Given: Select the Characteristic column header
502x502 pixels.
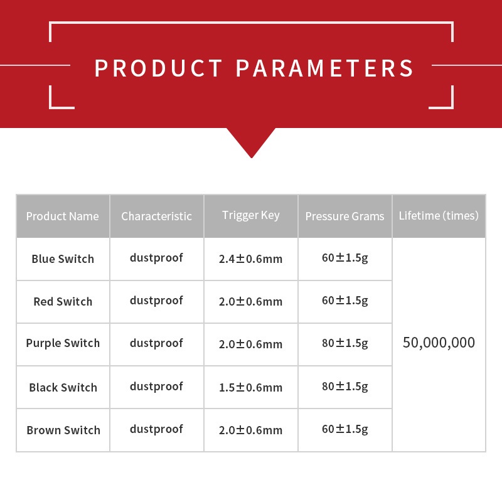Looking at the screenshot, I should point(157,216).
